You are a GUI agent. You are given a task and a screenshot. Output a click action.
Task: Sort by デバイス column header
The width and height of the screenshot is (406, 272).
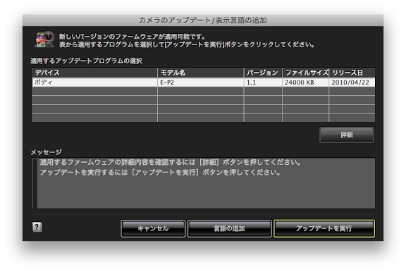(x=94, y=73)
